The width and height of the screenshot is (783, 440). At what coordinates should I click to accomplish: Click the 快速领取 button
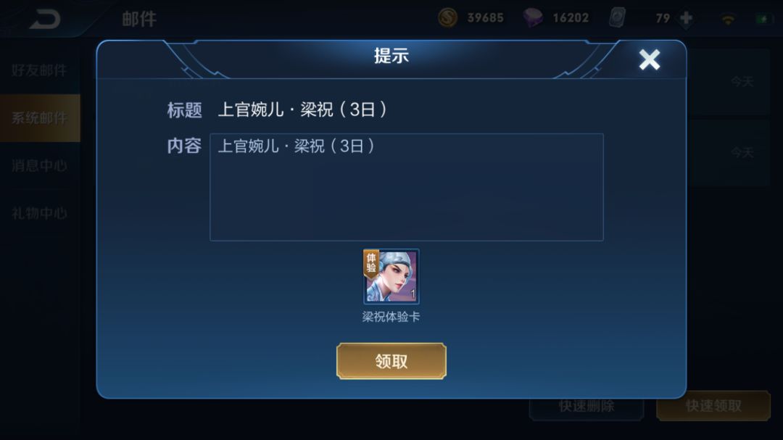[713, 406]
